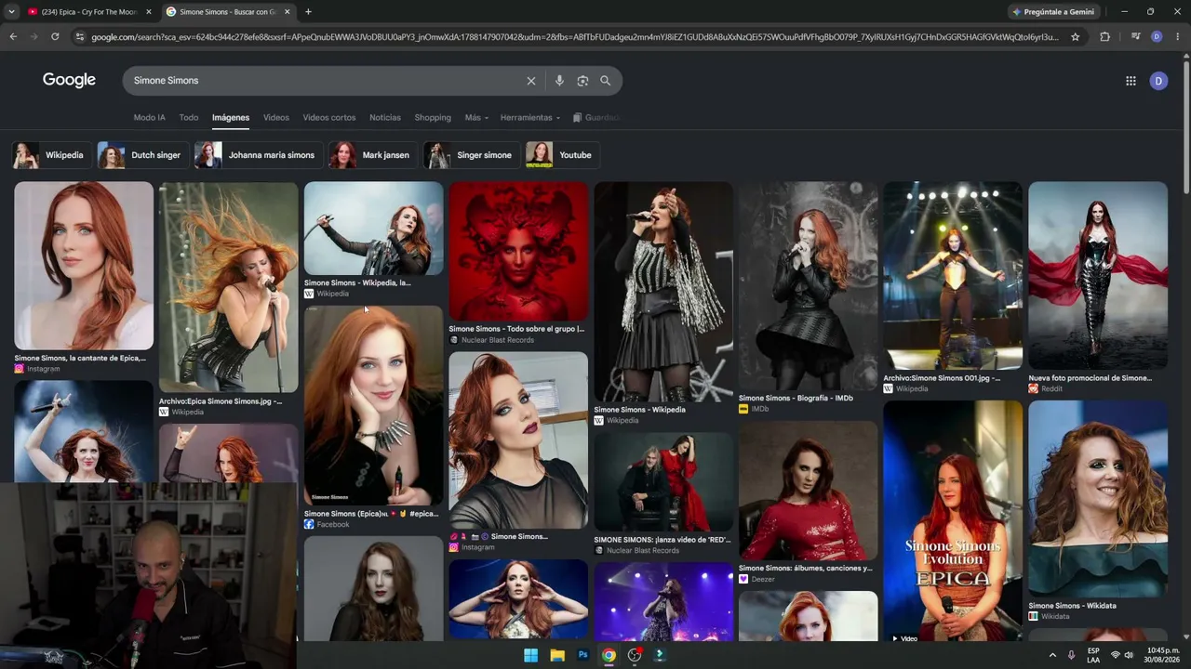
Task: Open the Google account avatar menu
Action: coord(1158,81)
